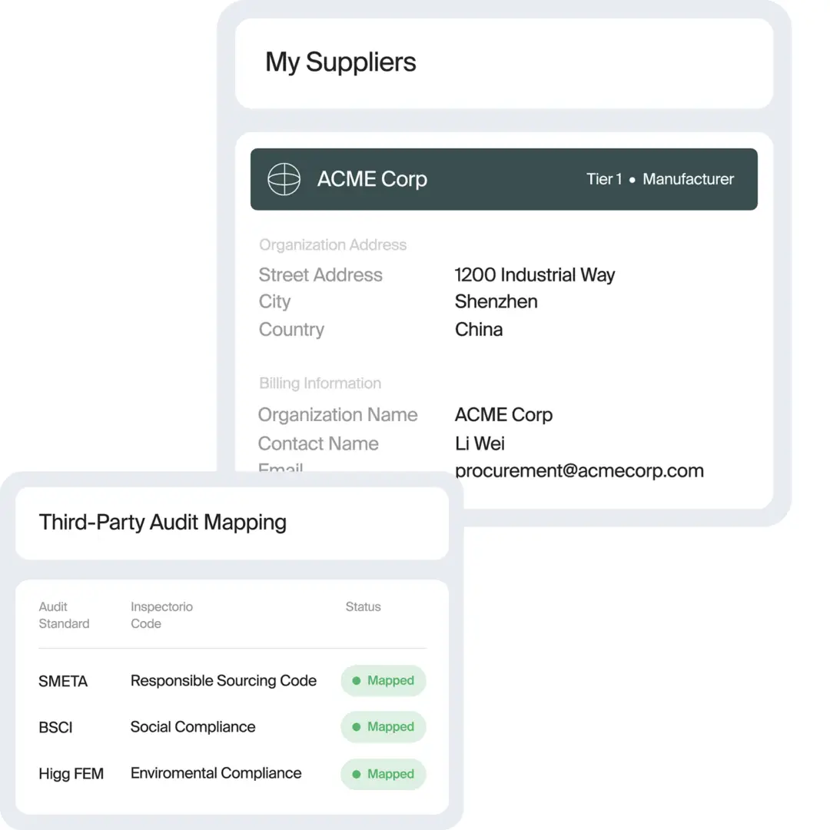The height and width of the screenshot is (830, 830).
Task: Click the Li Wei contact name
Action: 480,443
